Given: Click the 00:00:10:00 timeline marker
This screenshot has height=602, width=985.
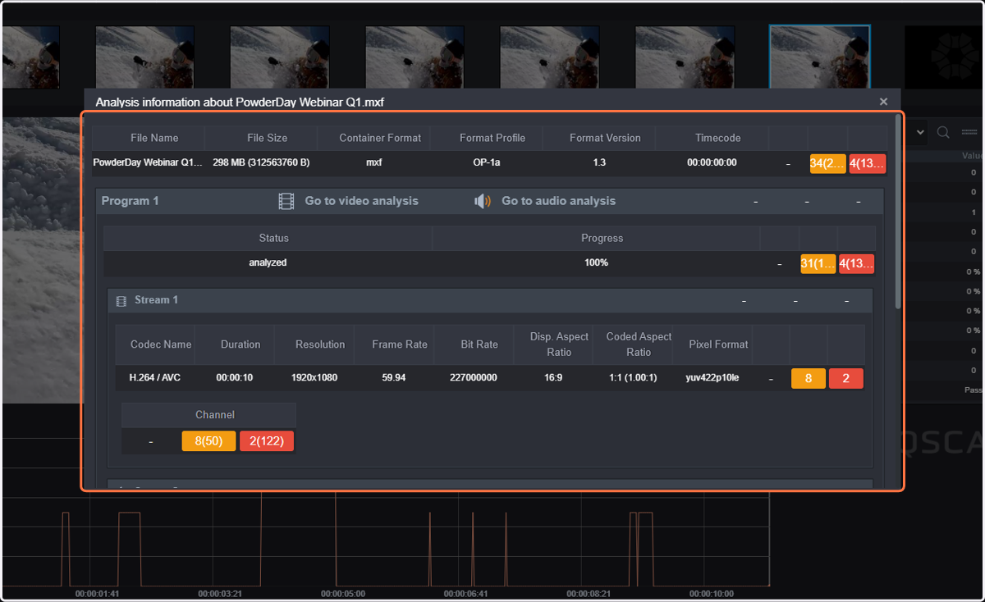Looking at the screenshot, I should point(712,594).
